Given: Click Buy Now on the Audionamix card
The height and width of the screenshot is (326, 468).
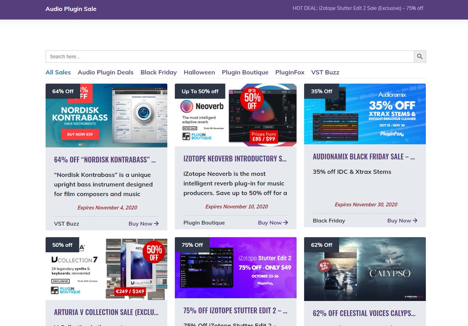Looking at the screenshot, I should pos(402,220).
